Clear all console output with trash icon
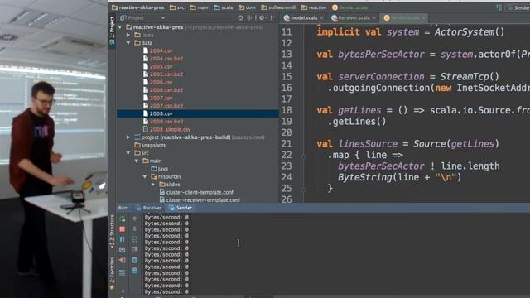This screenshot has height=298, width=530. [x=134, y=271]
